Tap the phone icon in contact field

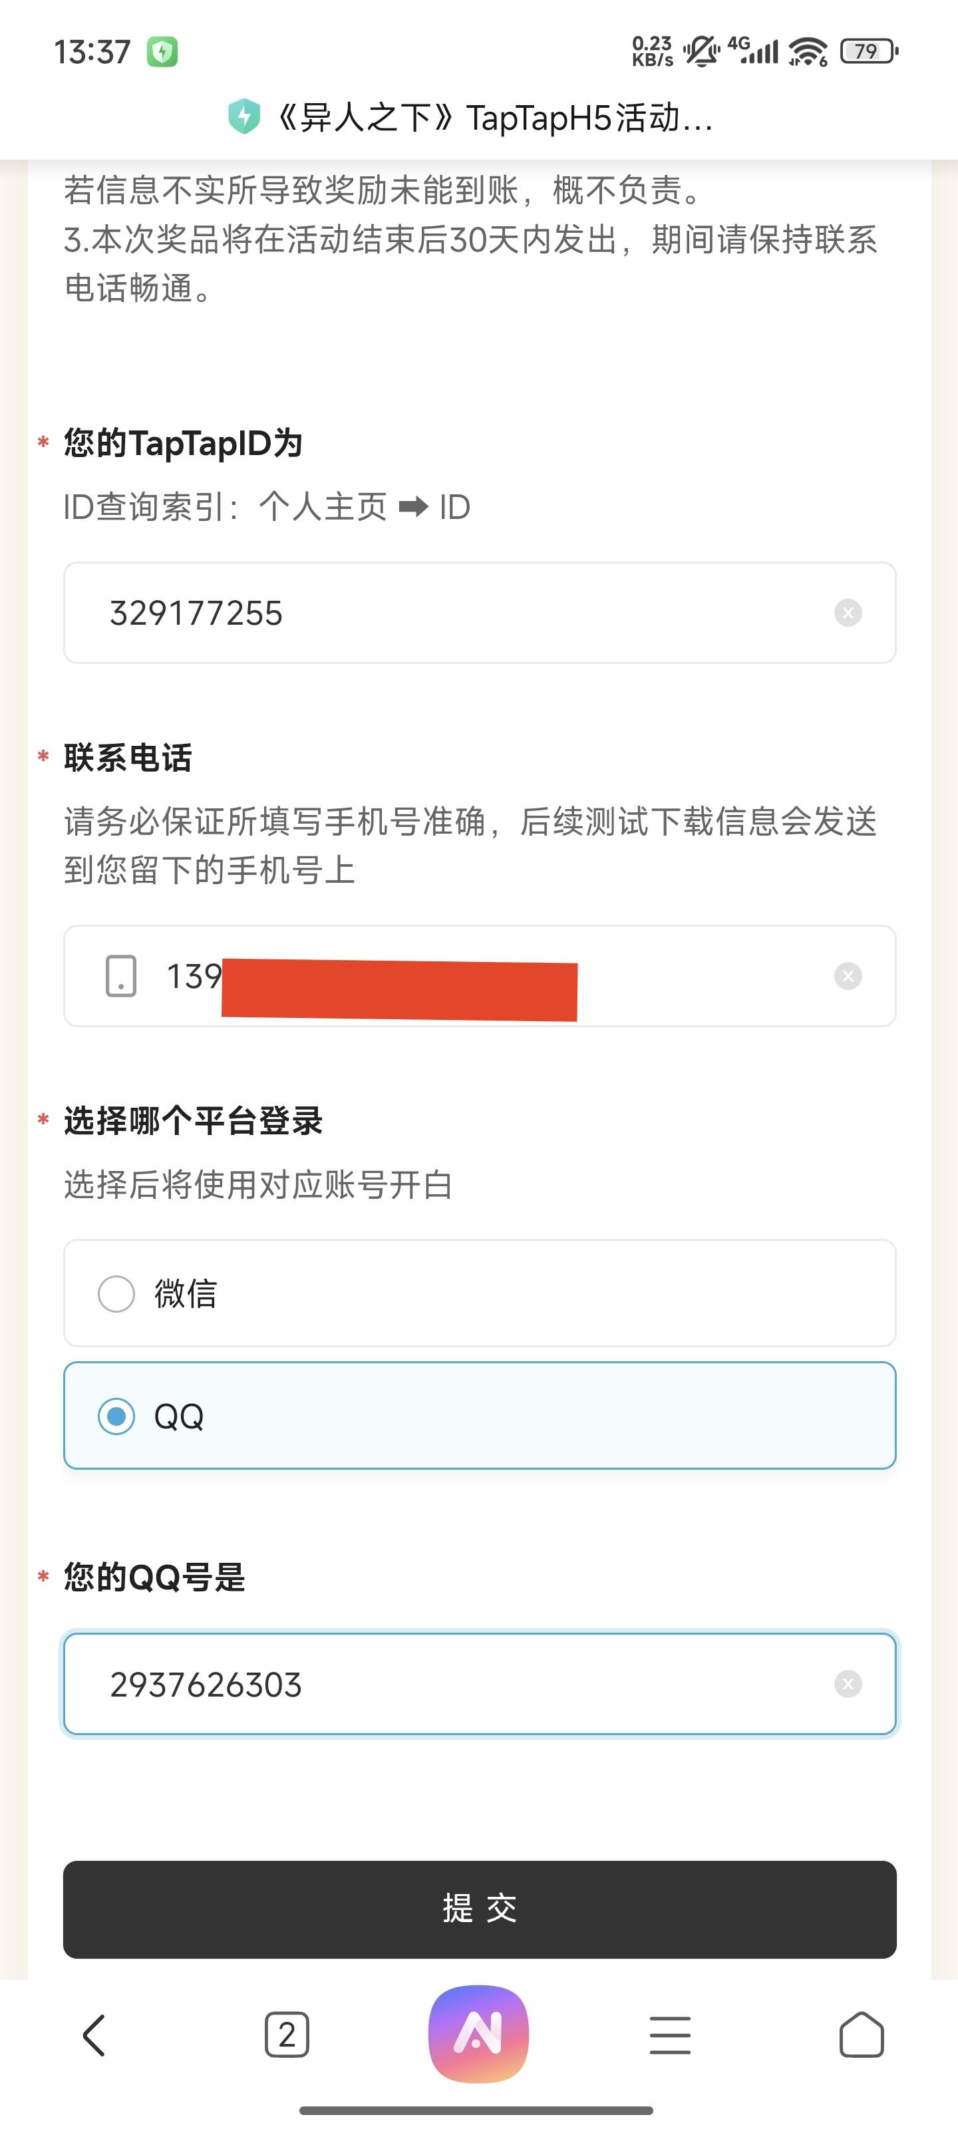pos(120,976)
